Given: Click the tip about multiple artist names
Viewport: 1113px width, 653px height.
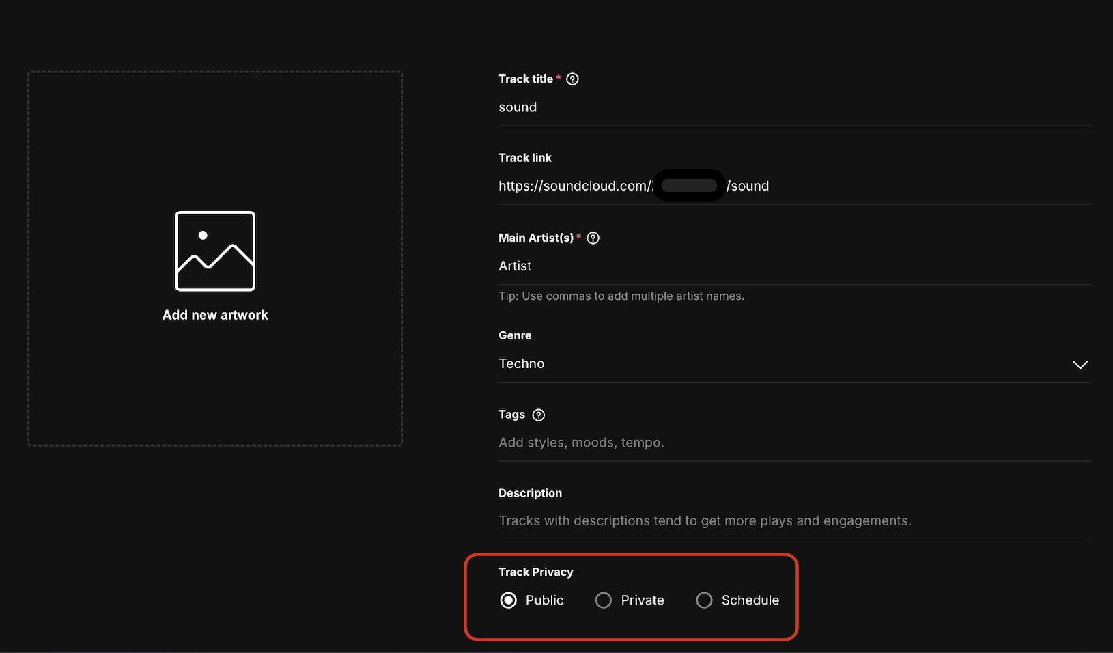Looking at the screenshot, I should point(621,296).
